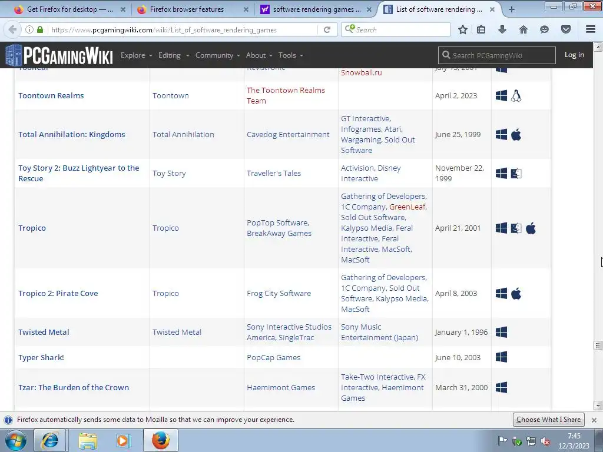This screenshot has width=603, height=452.
Task: Click the muted volume tray icon
Action: 545,441
